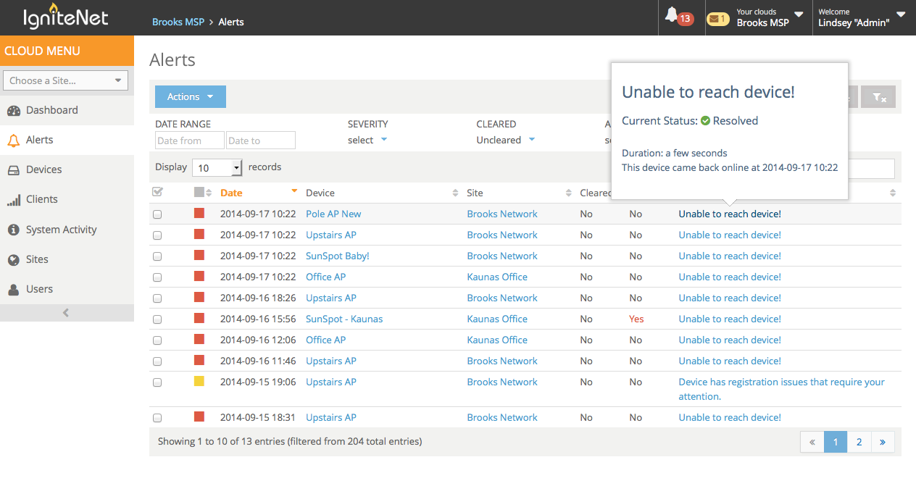
Task: Select Devices in the cloud menu
Action: tap(42, 169)
